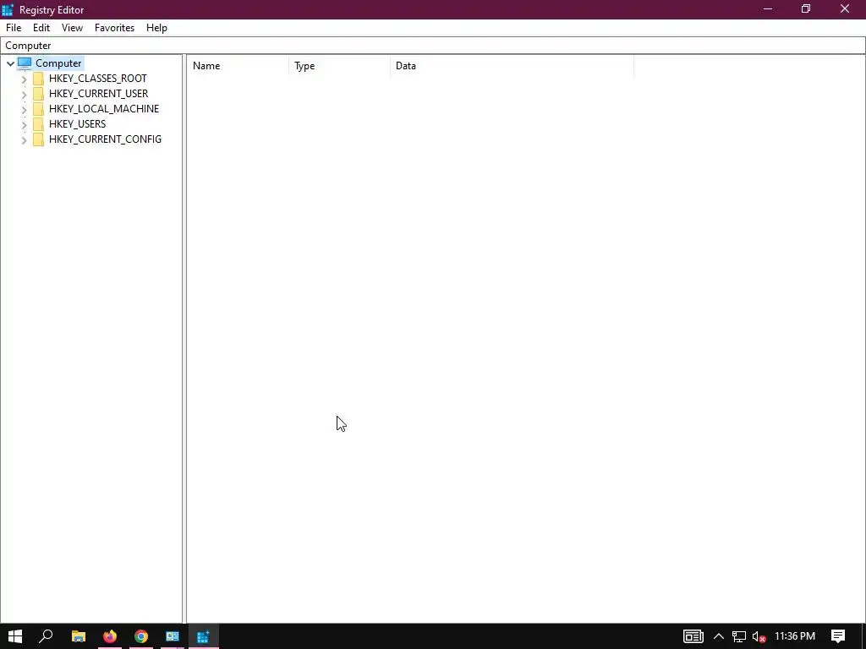Select the HKEY_CLASSES_ROOT key label
Viewport: 866px width, 649px height.
98,79
